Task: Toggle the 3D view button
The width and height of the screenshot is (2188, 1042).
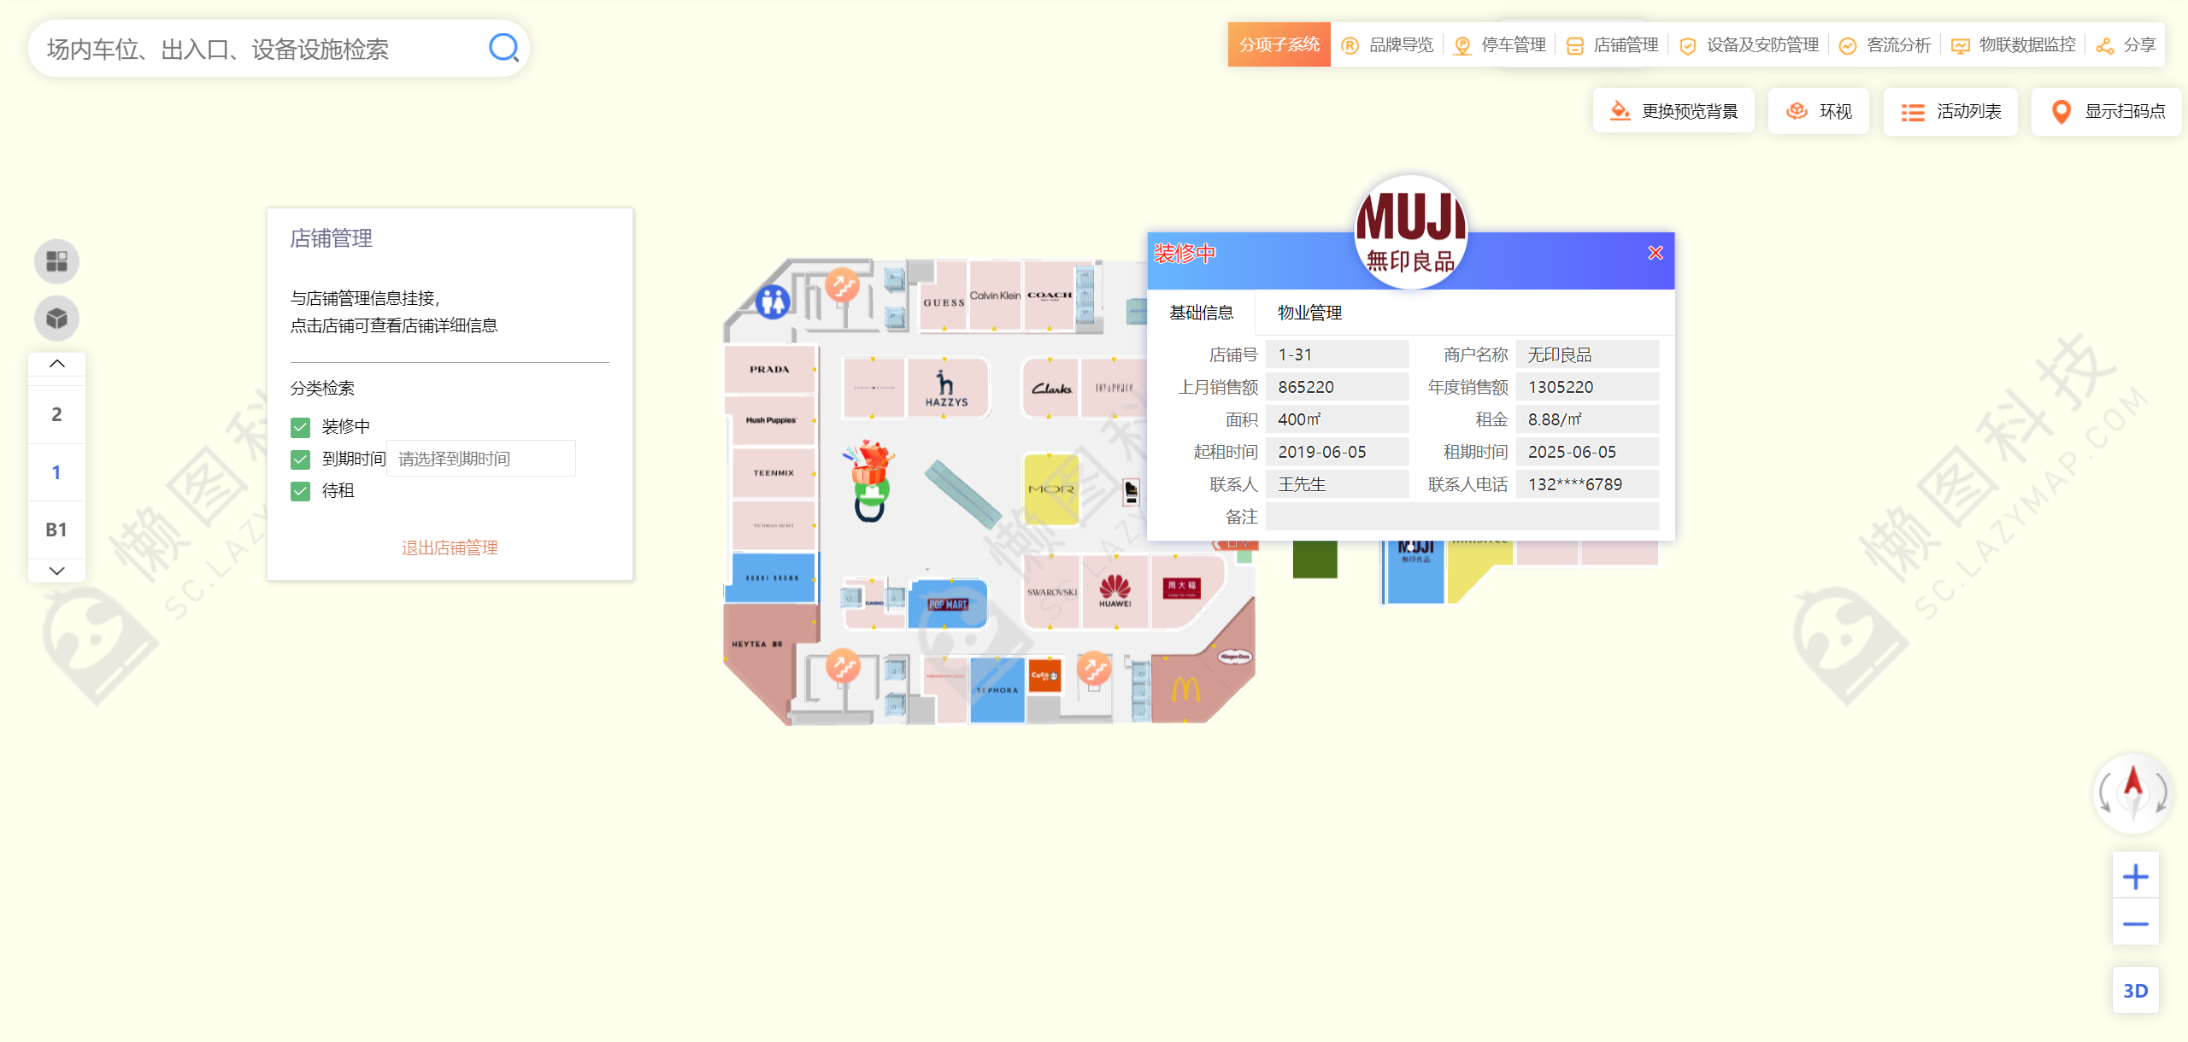Action: 2135,991
